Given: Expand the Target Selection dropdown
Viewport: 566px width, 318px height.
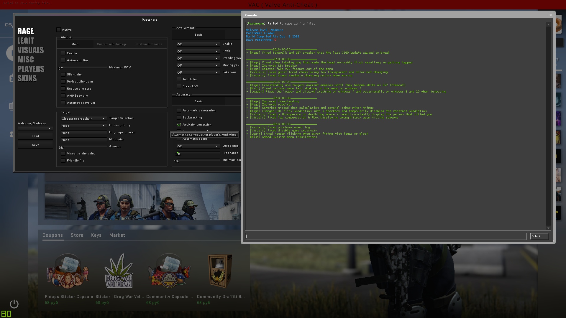Looking at the screenshot, I should (x=83, y=118).
